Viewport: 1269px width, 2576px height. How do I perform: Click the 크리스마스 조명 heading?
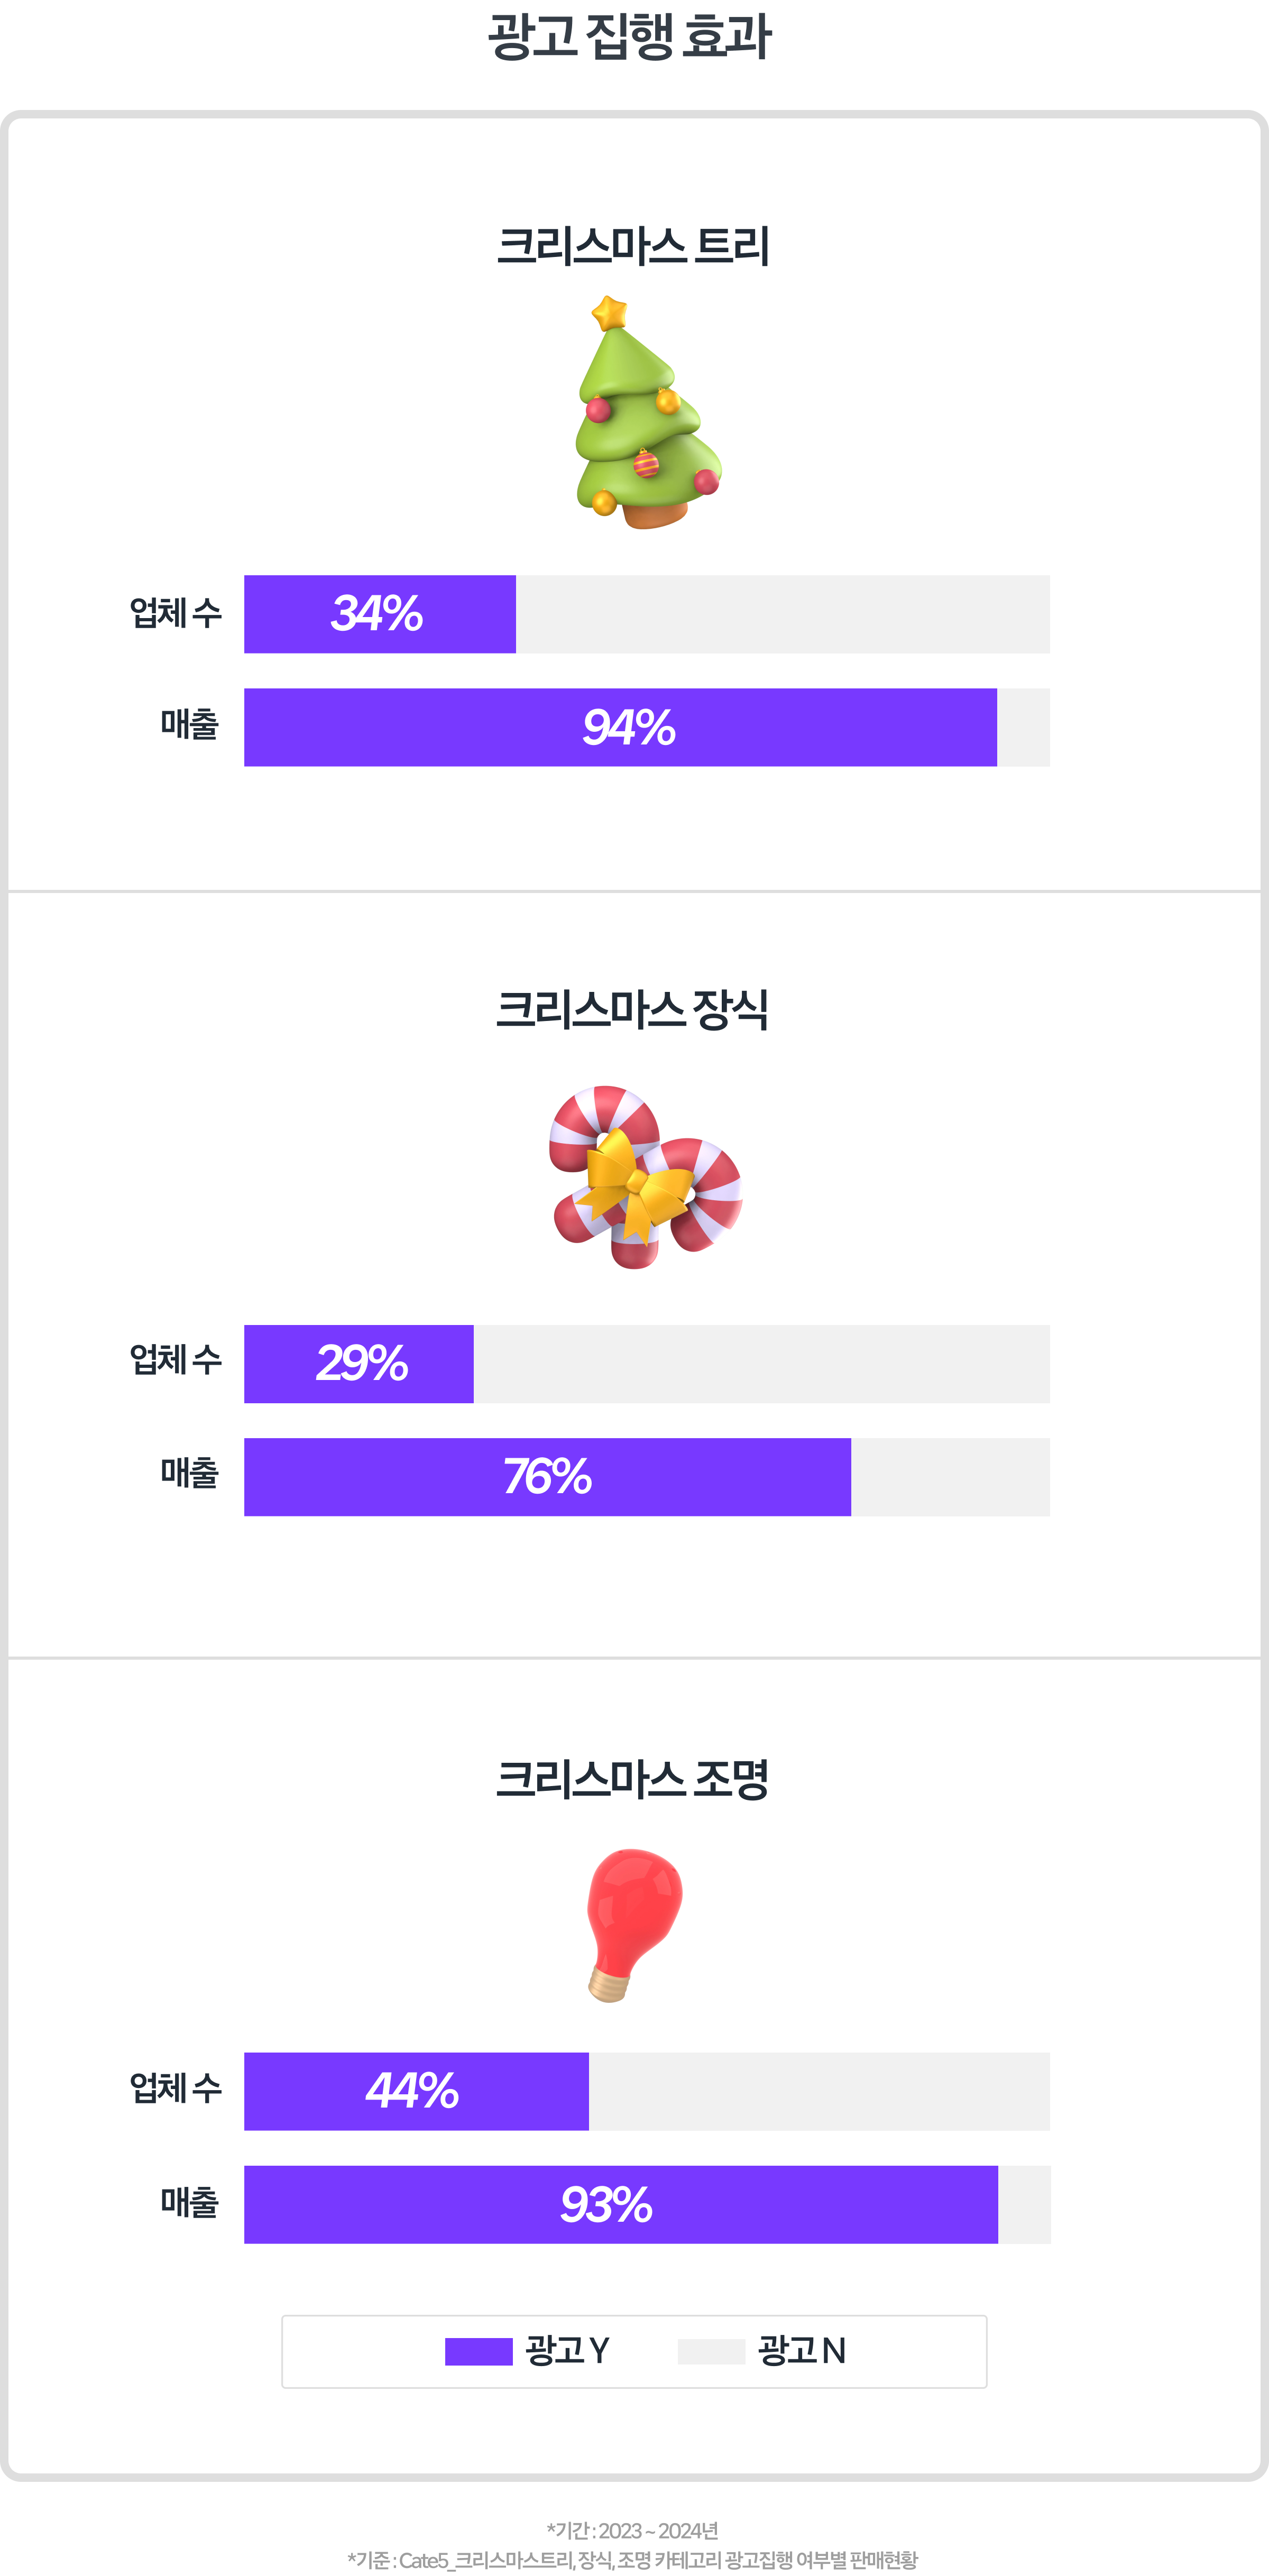click(x=633, y=1779)
